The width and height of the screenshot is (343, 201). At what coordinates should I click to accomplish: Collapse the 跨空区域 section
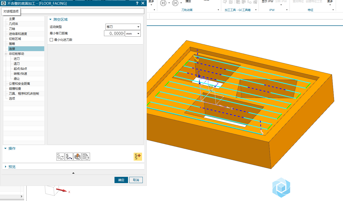(x=50, y=19)
